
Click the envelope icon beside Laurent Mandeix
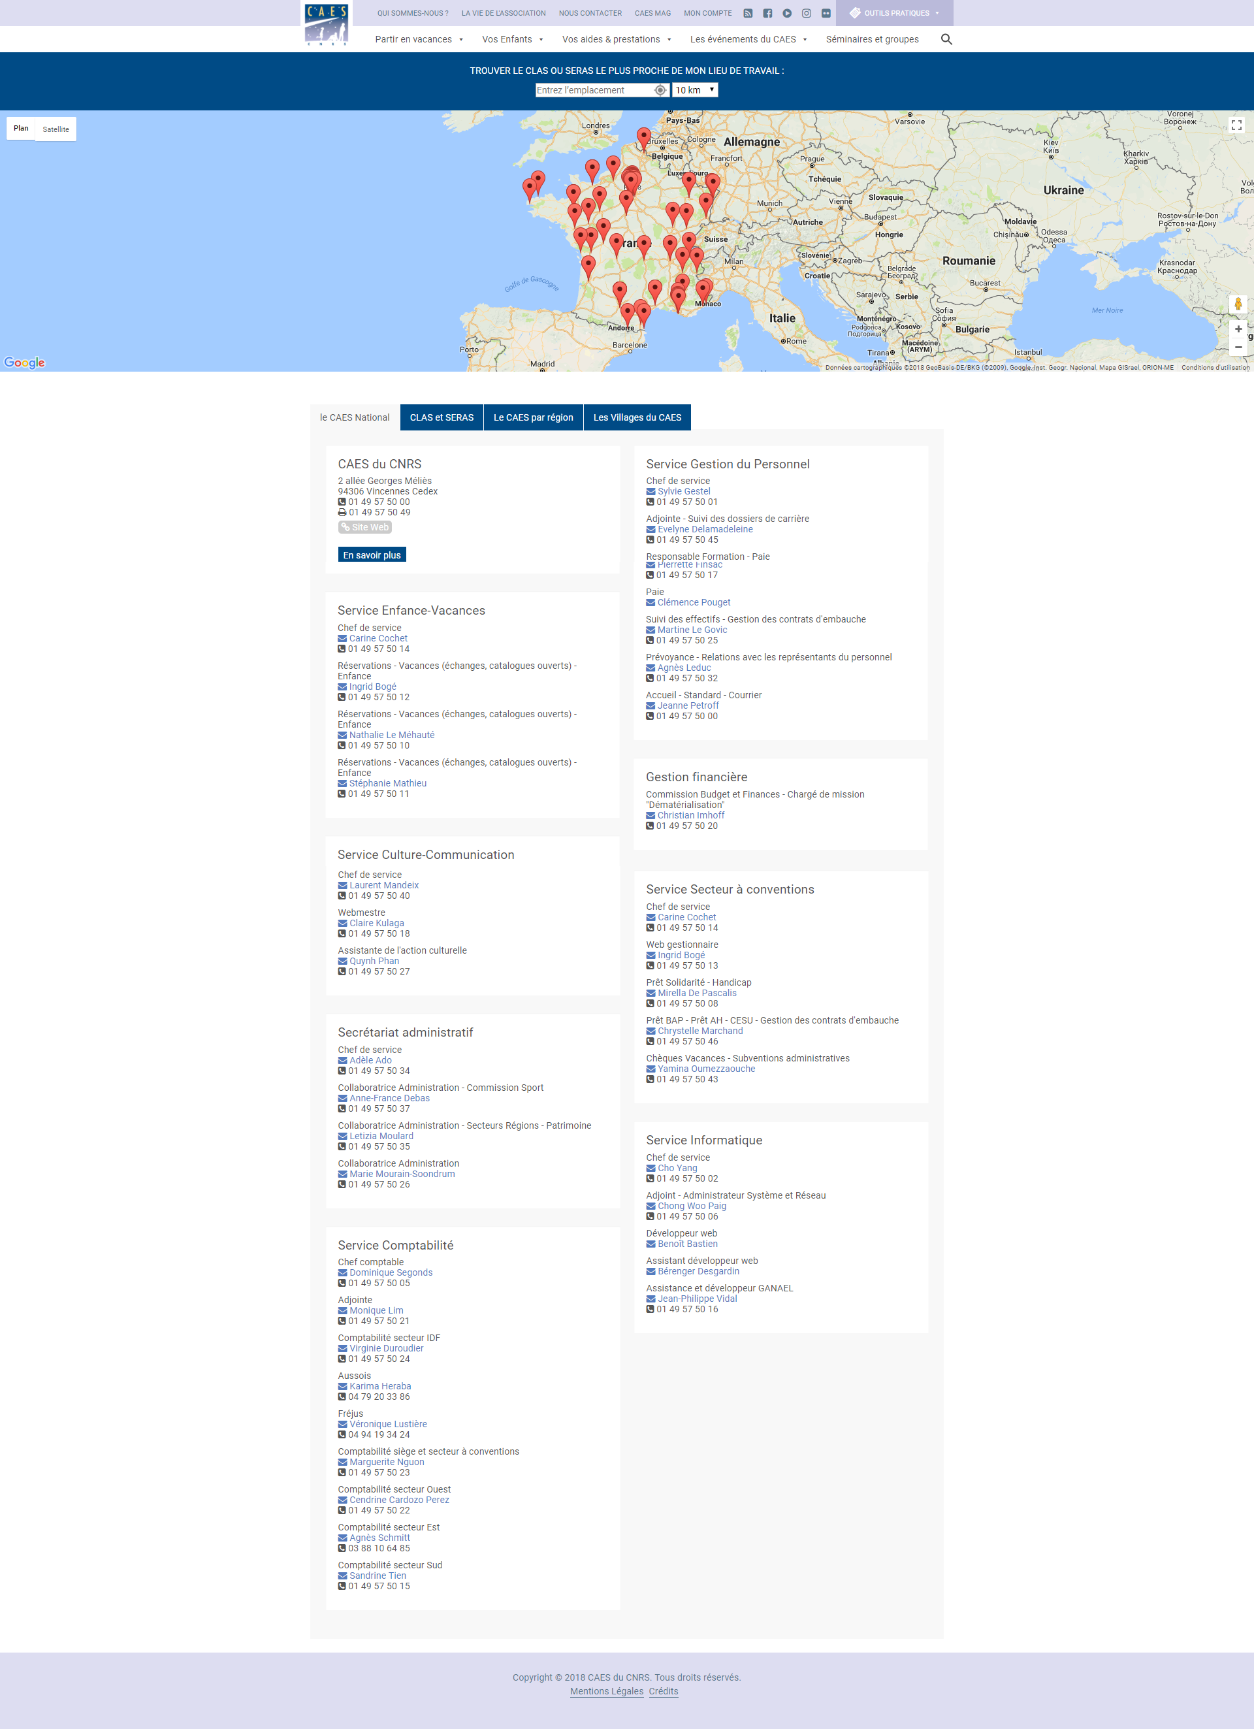pos(342,885)
